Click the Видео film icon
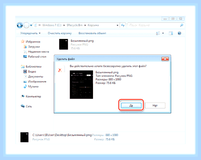201x160 pixels. point(25,71)
